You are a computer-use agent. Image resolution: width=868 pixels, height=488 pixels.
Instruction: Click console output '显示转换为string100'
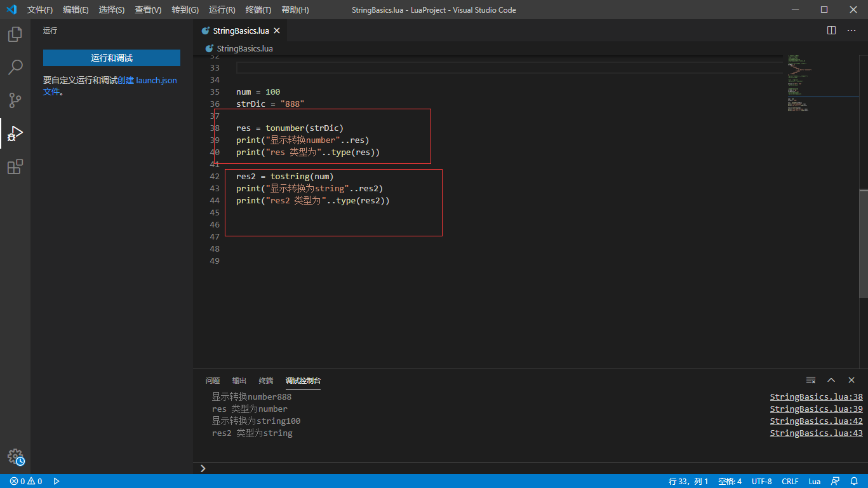point(256,421)
